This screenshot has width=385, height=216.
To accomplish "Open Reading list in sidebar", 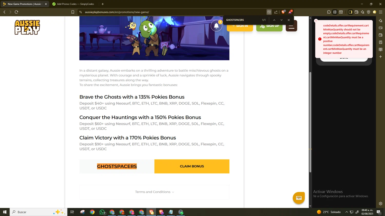I will click(381, 49).
